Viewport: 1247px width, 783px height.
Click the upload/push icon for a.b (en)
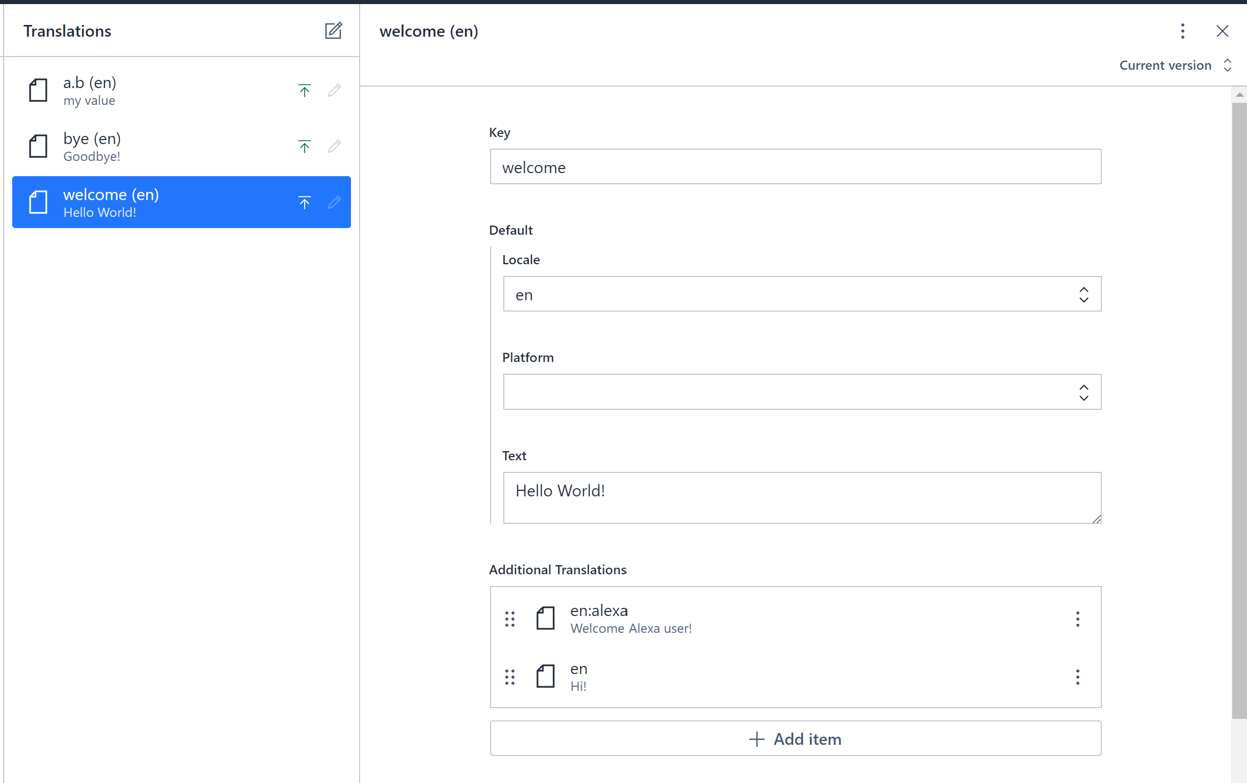tap(304, 90)
